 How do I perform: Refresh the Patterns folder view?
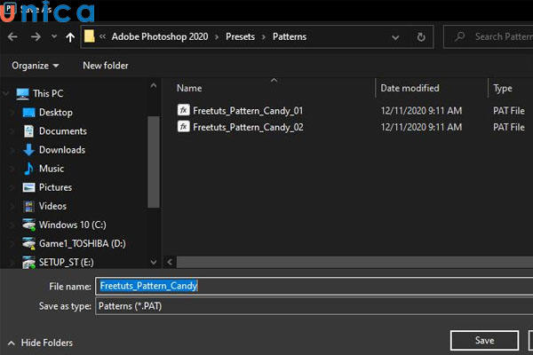click(421, 36)
